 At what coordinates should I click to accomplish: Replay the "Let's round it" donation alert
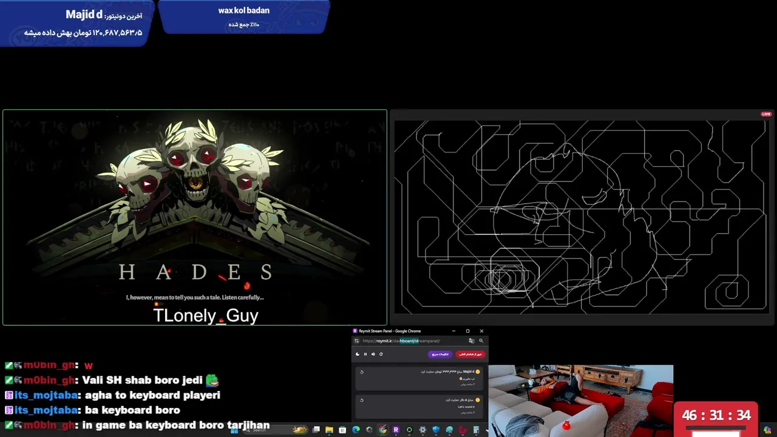[362, 400]
